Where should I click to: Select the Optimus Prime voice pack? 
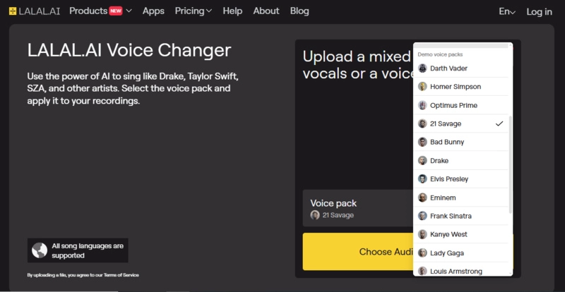(461, 105)
